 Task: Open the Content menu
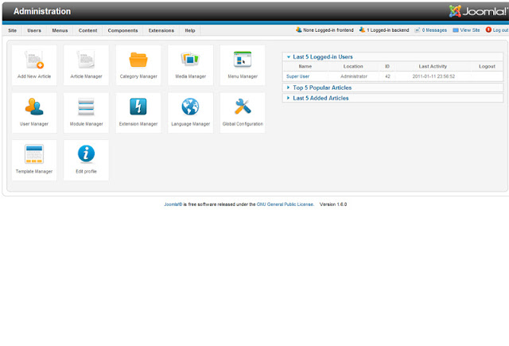point(87,30)
